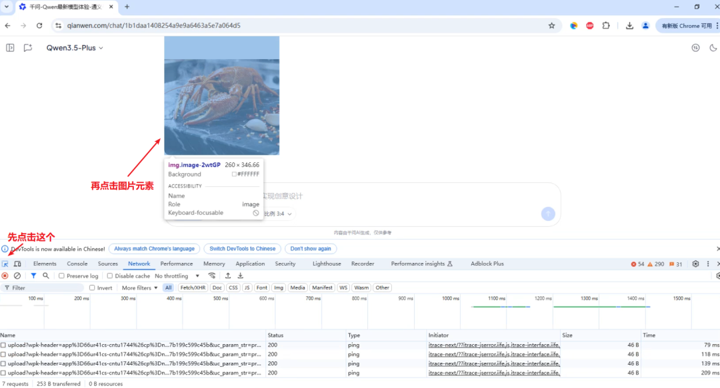Open a new browser tab
The image size is (720, 388).
(x=127, y=7)
